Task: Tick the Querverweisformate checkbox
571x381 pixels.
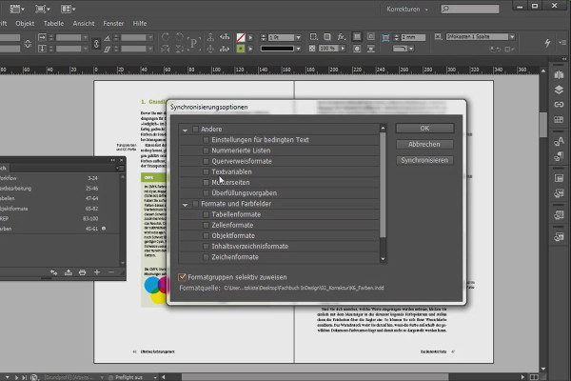Action: pyautogui.click(x=207, y=161)
